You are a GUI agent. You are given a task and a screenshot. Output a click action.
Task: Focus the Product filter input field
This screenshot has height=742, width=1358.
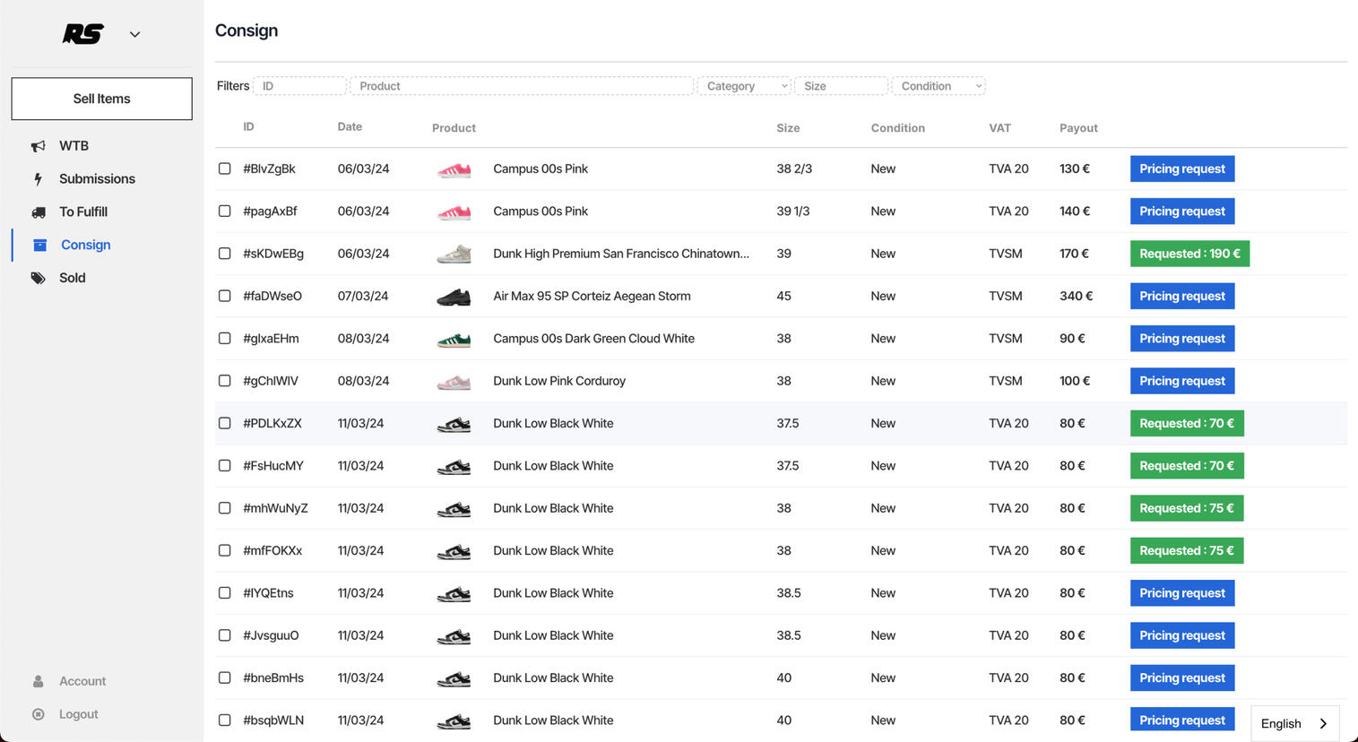tap(522, 86)
